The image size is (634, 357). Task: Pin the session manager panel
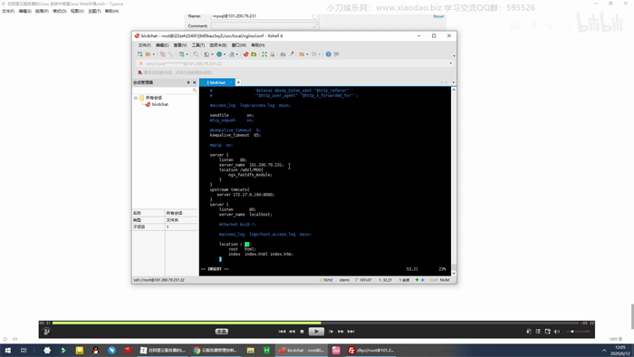pyautogui.click(x=188, y=82)
